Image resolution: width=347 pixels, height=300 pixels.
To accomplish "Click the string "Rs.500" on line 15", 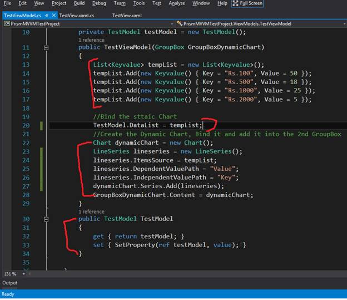I will click(239, 82).
